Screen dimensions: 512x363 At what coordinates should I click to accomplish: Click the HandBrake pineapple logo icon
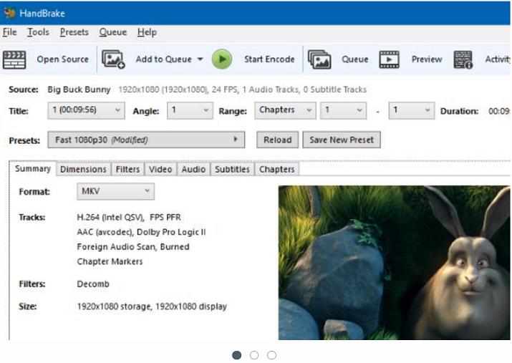click(x=9, y=11)
